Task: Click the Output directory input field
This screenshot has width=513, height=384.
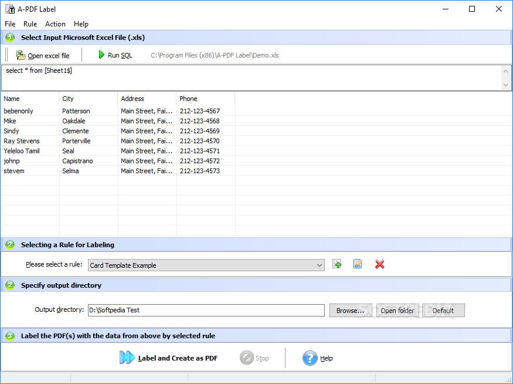Action: (x=206, y=310)
